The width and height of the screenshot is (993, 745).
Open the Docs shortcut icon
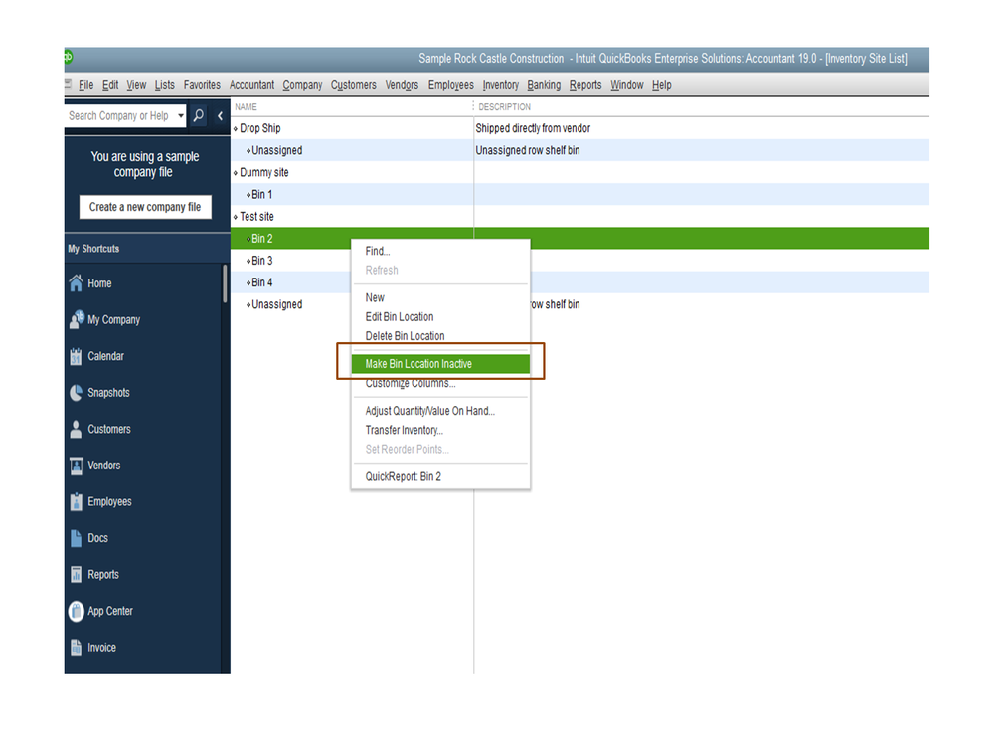pyautogui.click(x=76, y=538)
